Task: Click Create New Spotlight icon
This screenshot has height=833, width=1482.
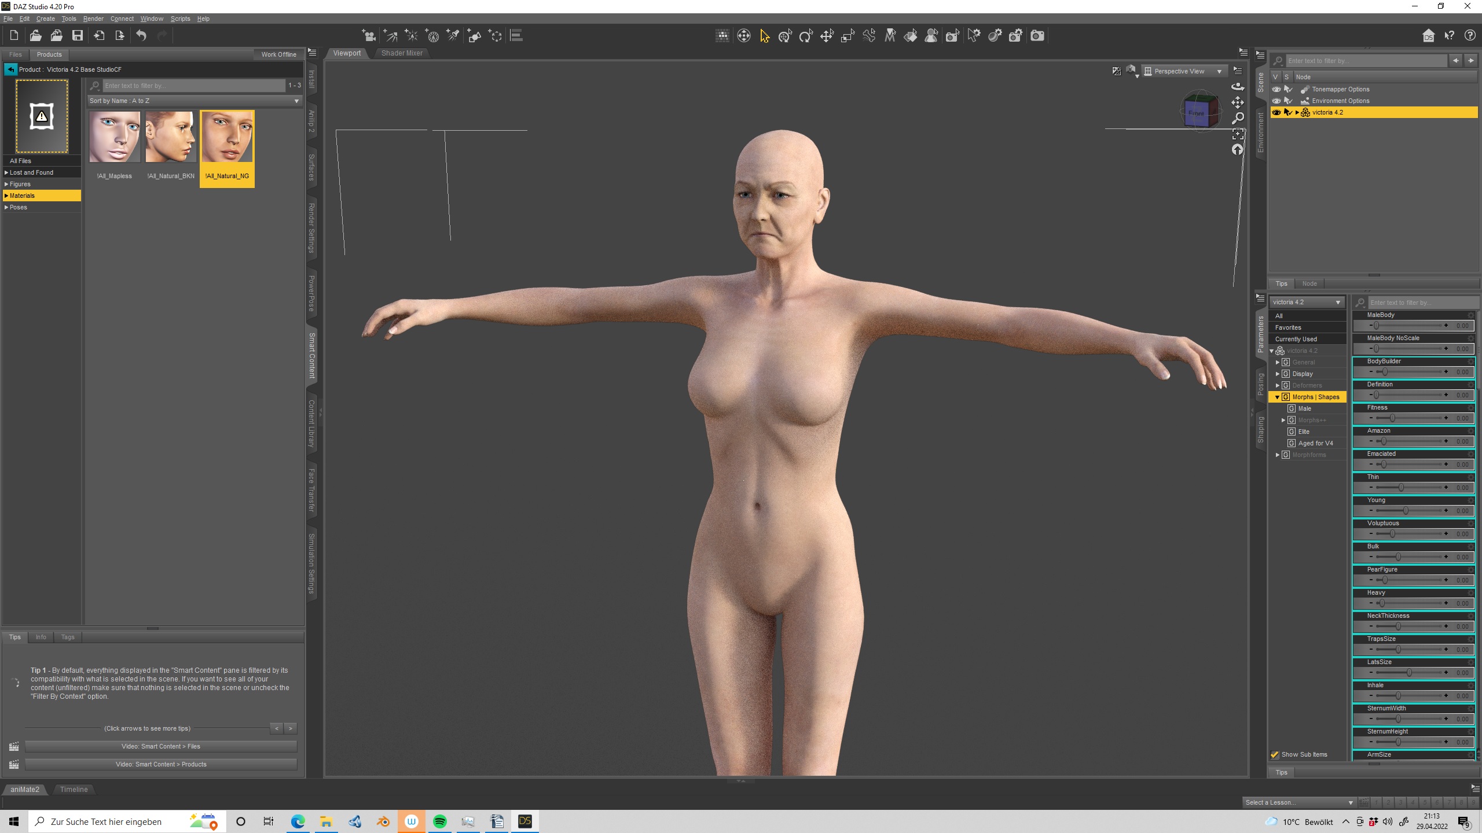Action: point(453,36)
